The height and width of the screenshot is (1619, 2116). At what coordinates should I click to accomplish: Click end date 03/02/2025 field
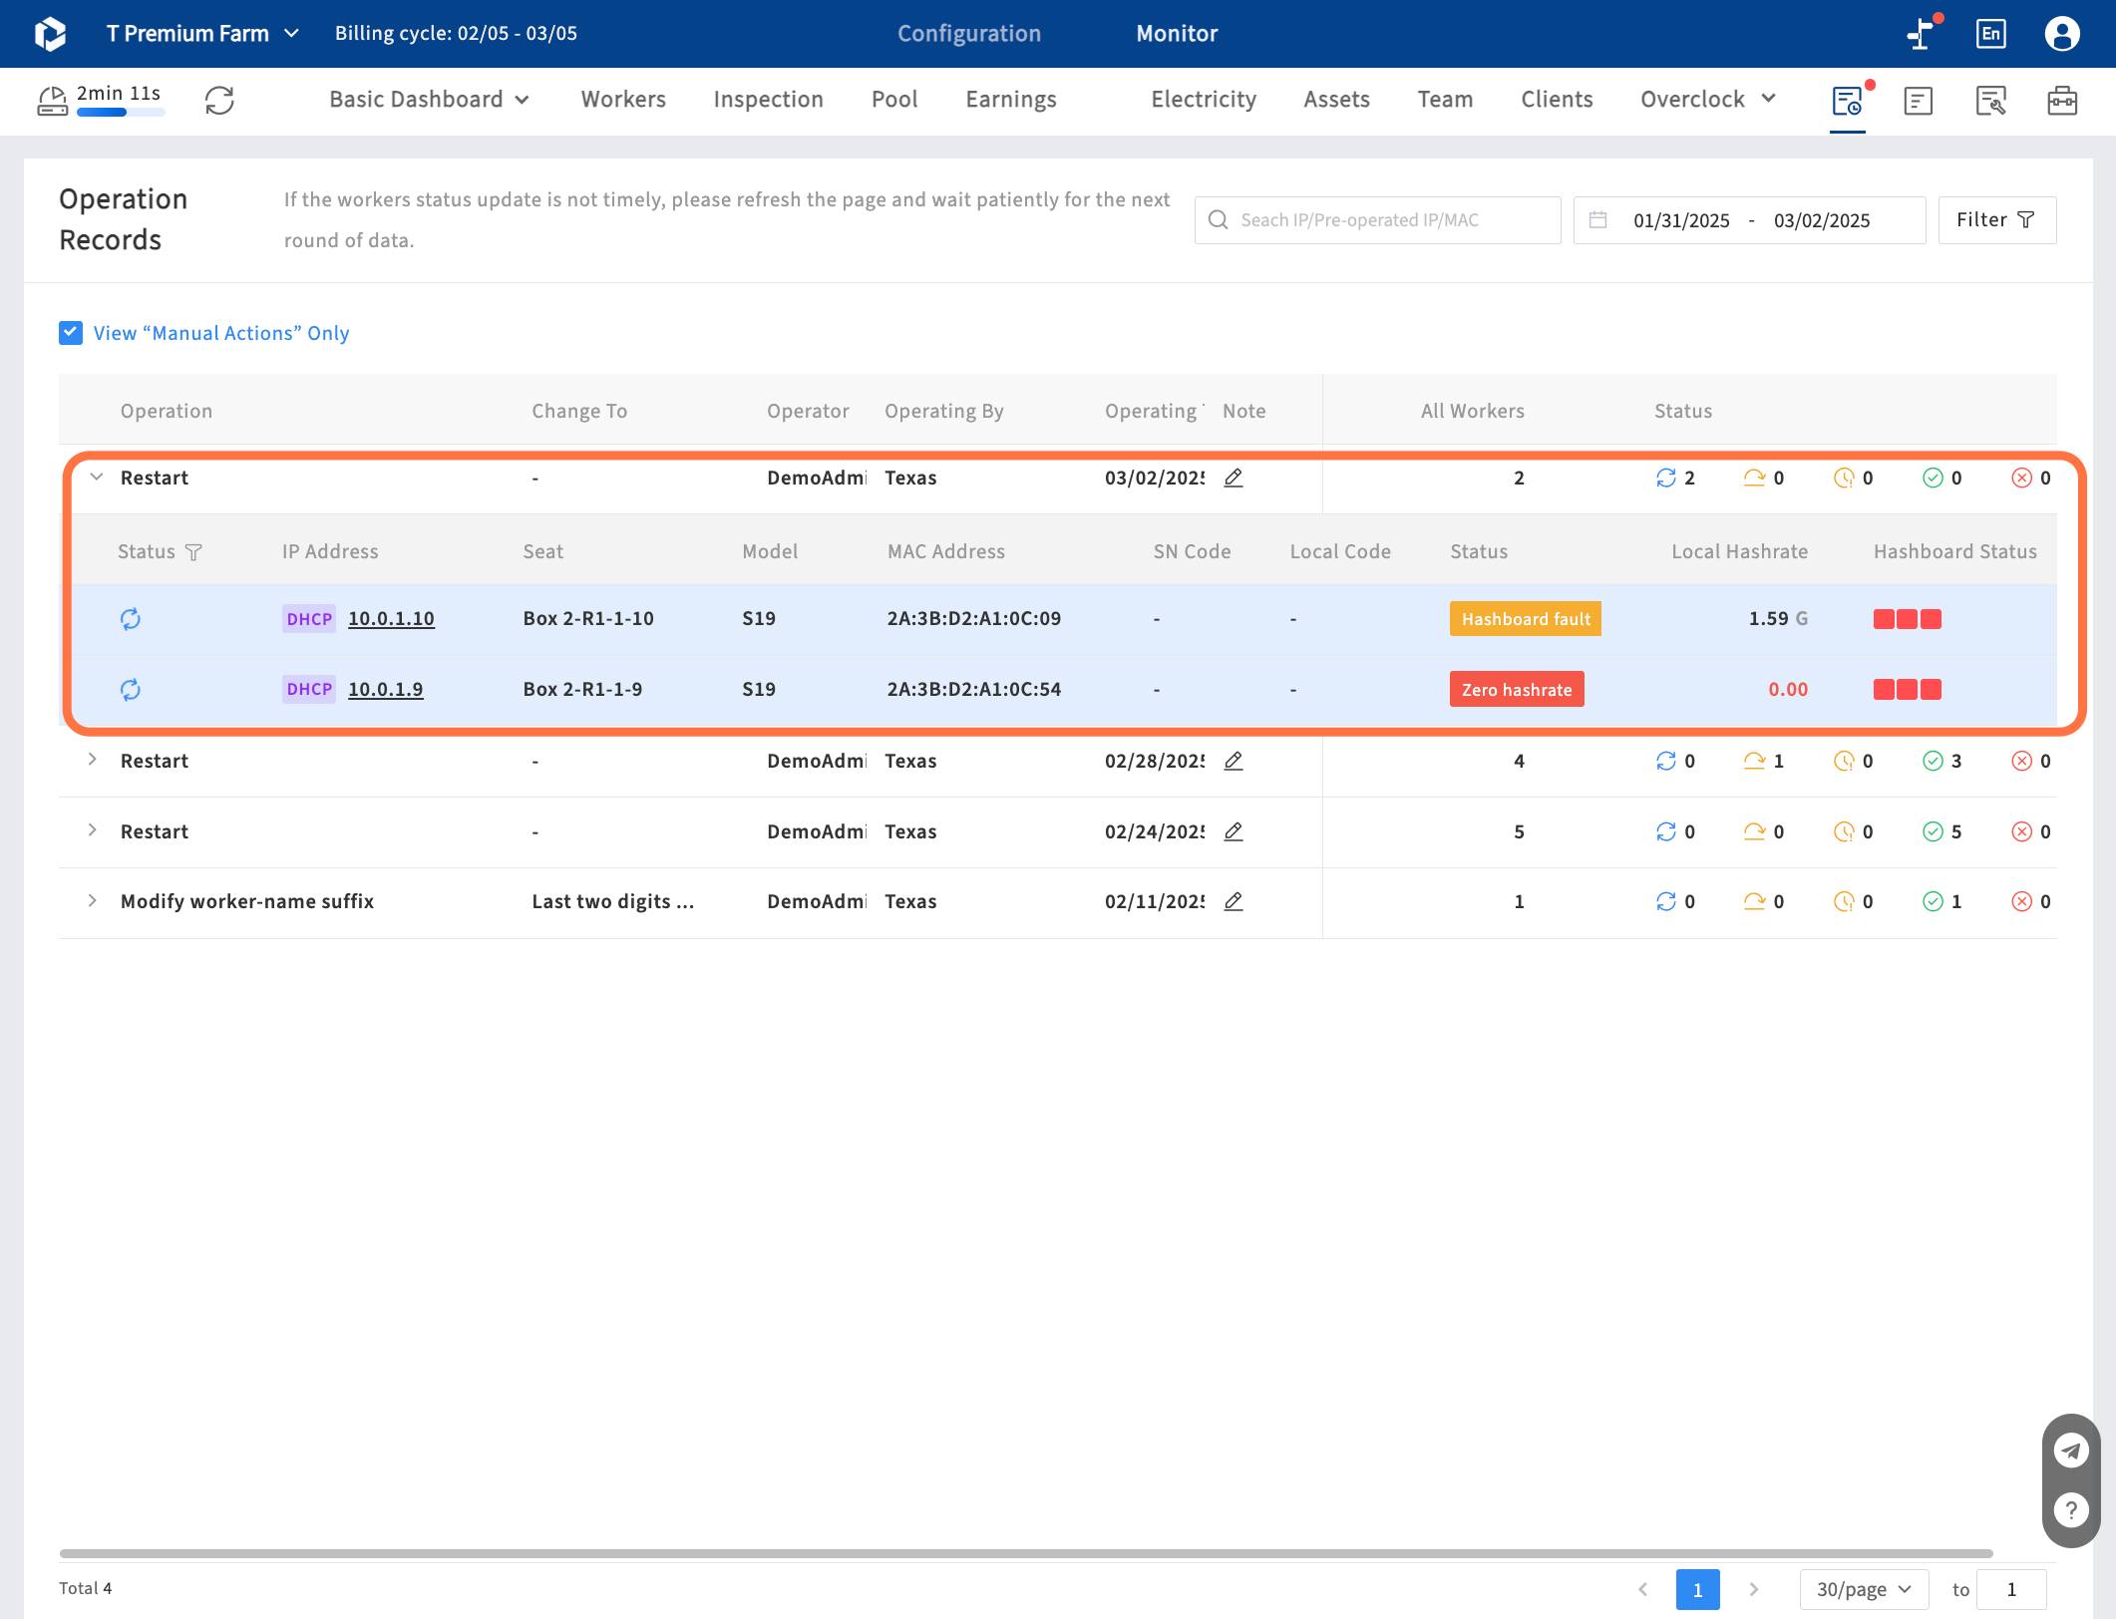tap(1822, 220)
